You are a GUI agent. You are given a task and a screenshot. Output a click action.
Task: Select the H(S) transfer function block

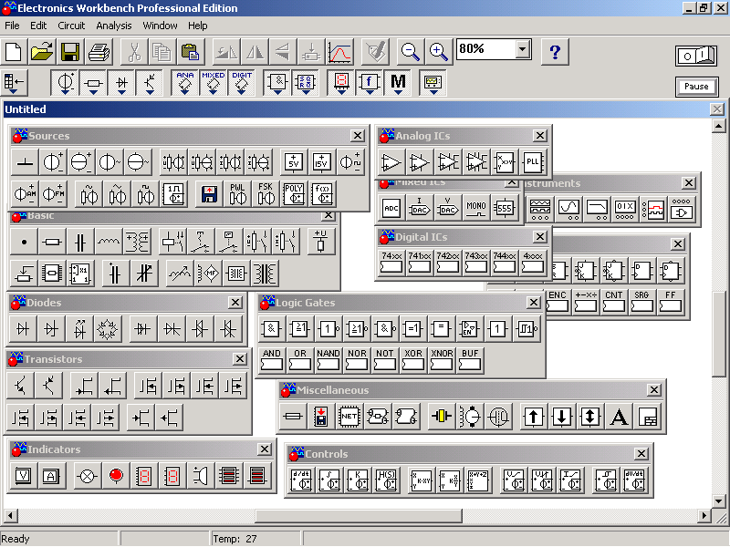386,480
